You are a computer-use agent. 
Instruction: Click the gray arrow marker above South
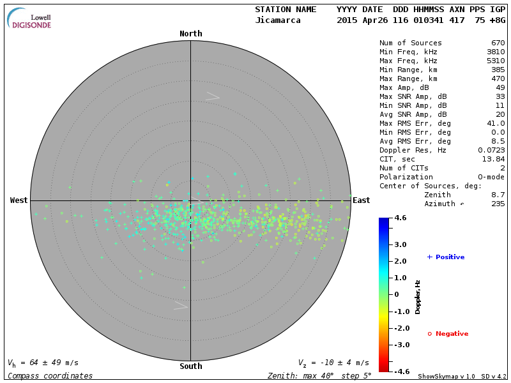click(181, 306)
